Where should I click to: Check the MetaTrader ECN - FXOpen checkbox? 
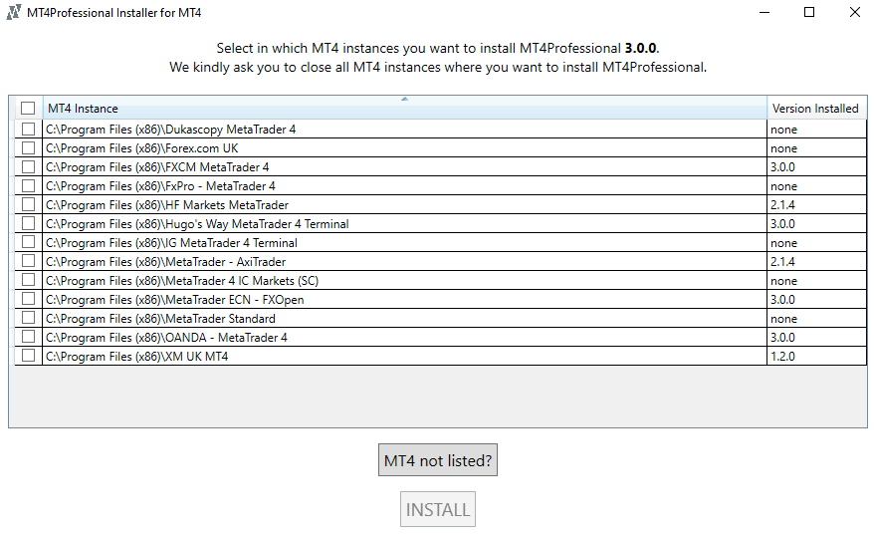point(29,300)
